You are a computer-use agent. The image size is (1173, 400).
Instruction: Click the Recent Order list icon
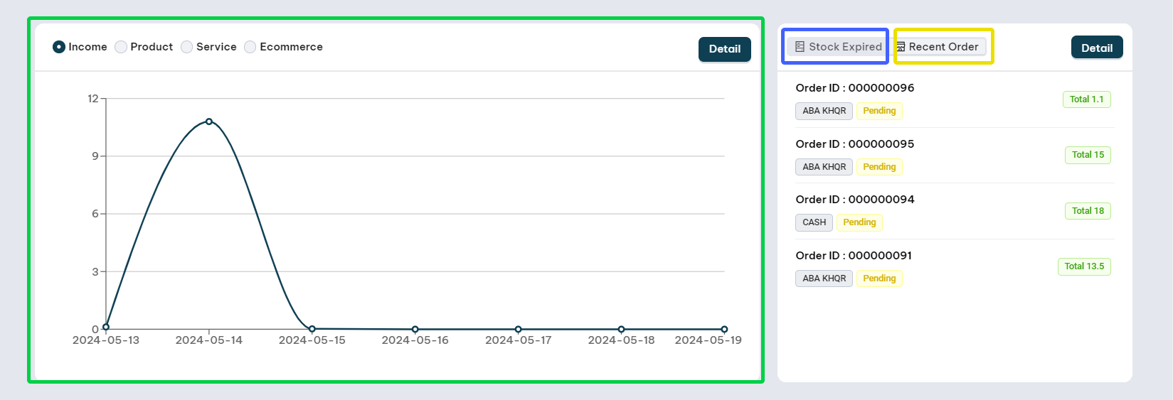point(901,47)
